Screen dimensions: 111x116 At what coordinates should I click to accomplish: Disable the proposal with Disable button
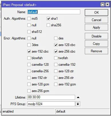pyautogui.click(x=96, y=36)
